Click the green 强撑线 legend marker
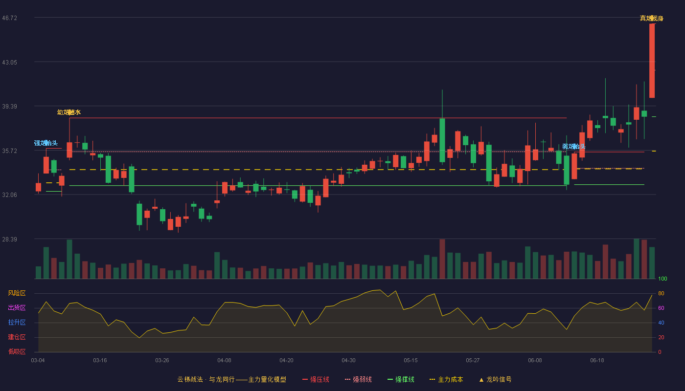 click(x=390, y=379)
